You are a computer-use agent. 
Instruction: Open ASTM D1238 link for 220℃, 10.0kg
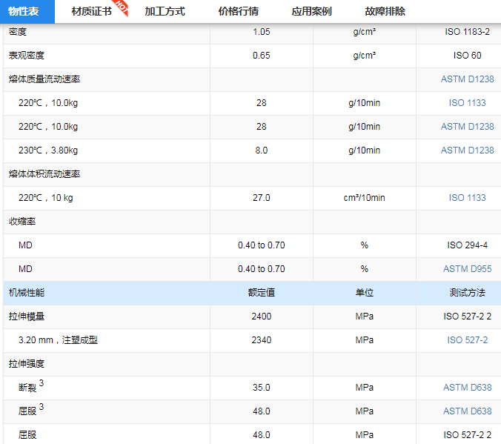[x=467, y=127]
